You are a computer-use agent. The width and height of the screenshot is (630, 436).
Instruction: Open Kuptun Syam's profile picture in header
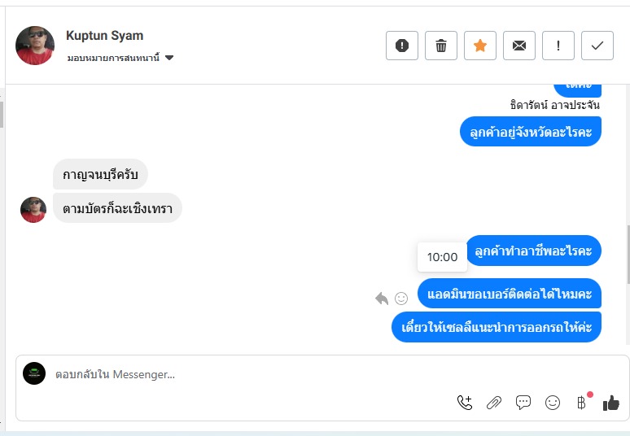pos(35,46)
